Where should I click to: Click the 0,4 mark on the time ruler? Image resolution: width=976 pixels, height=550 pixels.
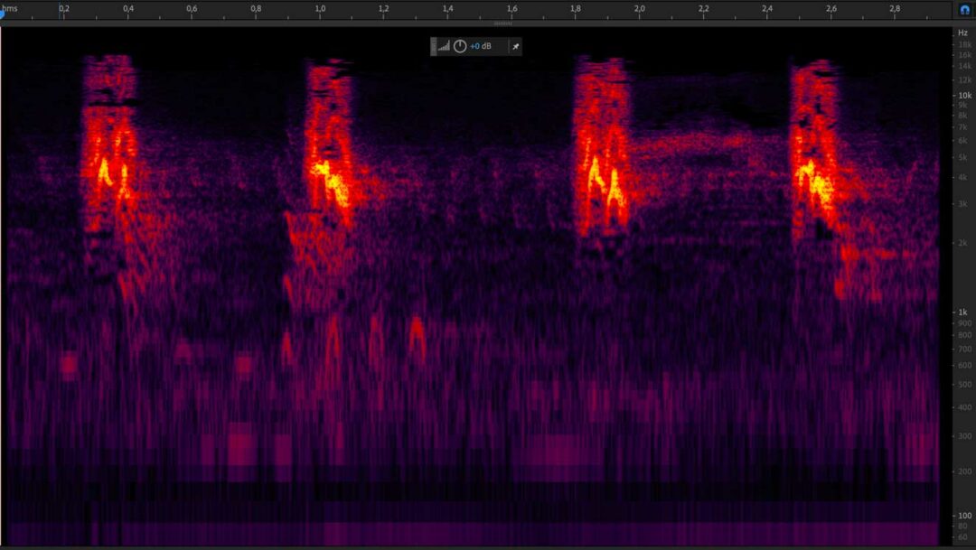click(128, 9)
